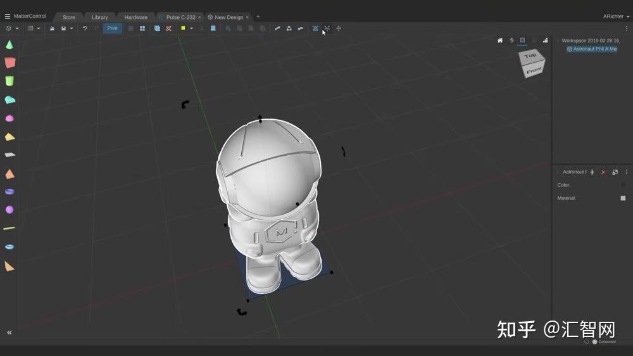Open a file with the folder icon
The height and width of the screenshot is (356, 633).
(x=52, y=29)
